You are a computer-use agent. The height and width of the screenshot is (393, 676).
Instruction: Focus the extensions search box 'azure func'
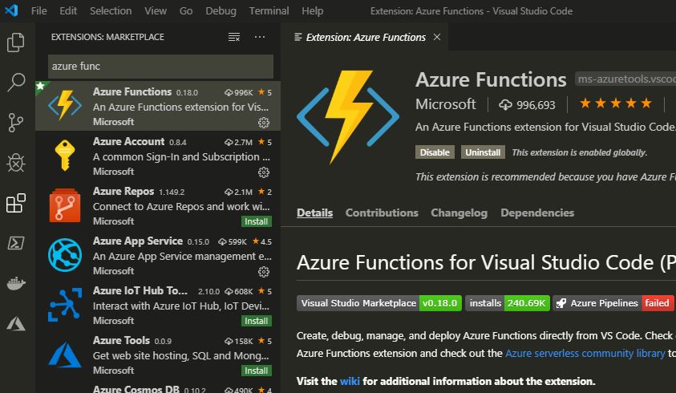tap(160, 67)
